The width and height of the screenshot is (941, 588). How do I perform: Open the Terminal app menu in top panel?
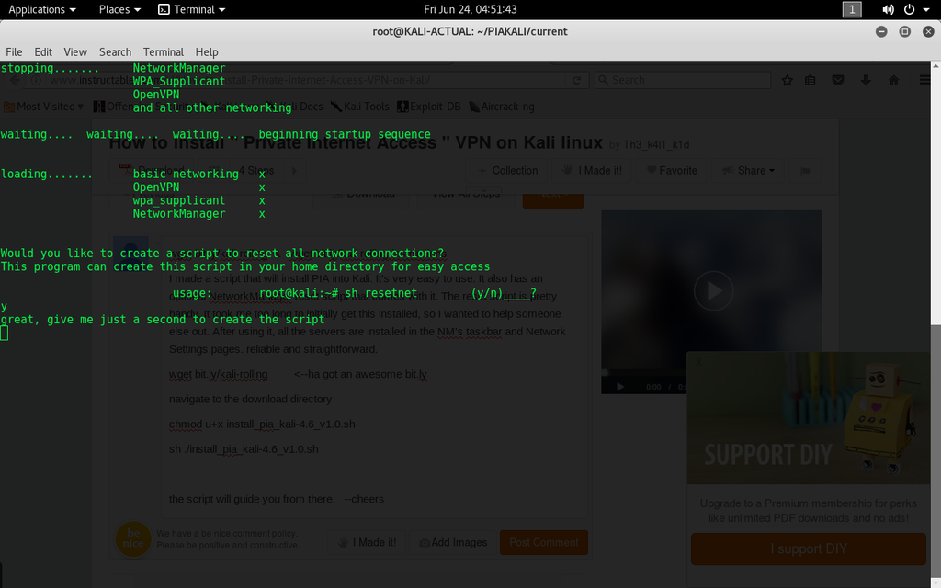click(191, 9)
